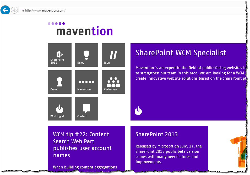Open the Contact speech bubble tile

pos(86,109)
